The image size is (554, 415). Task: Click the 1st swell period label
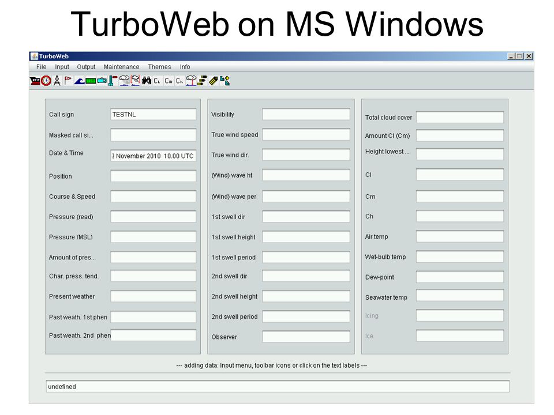pyautogui.click(x=233, y=258)
